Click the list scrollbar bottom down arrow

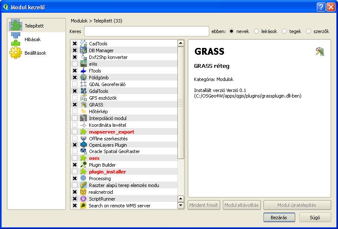[x=180, y=206]
